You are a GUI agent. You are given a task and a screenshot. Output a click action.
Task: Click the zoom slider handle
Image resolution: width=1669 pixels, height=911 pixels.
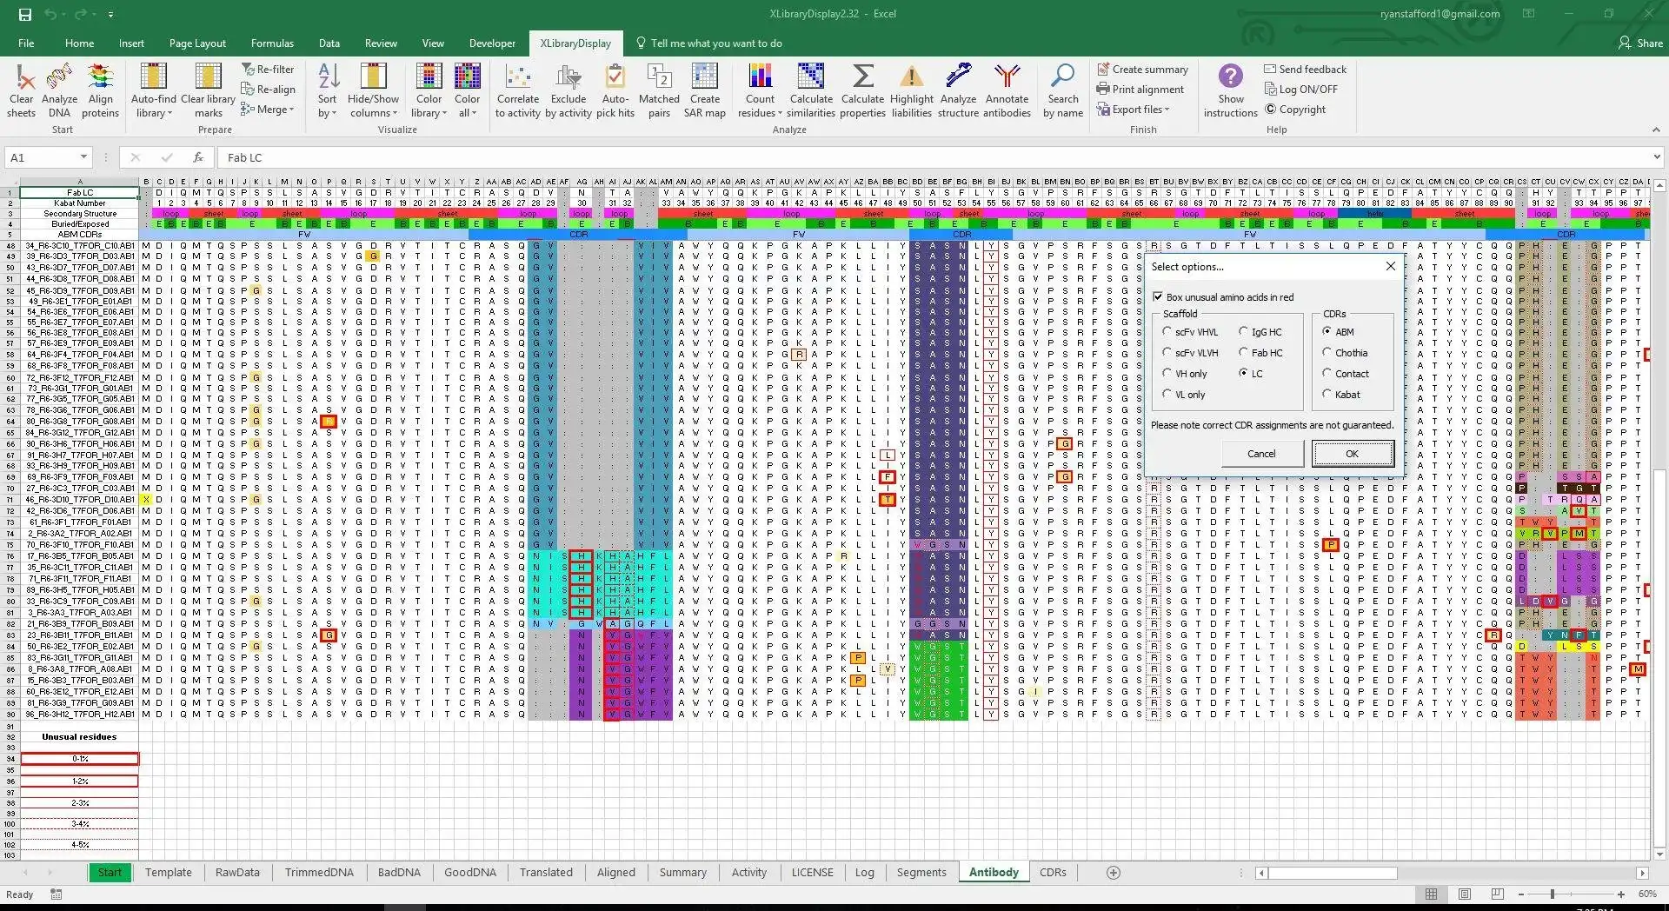tap(1552, 894)
